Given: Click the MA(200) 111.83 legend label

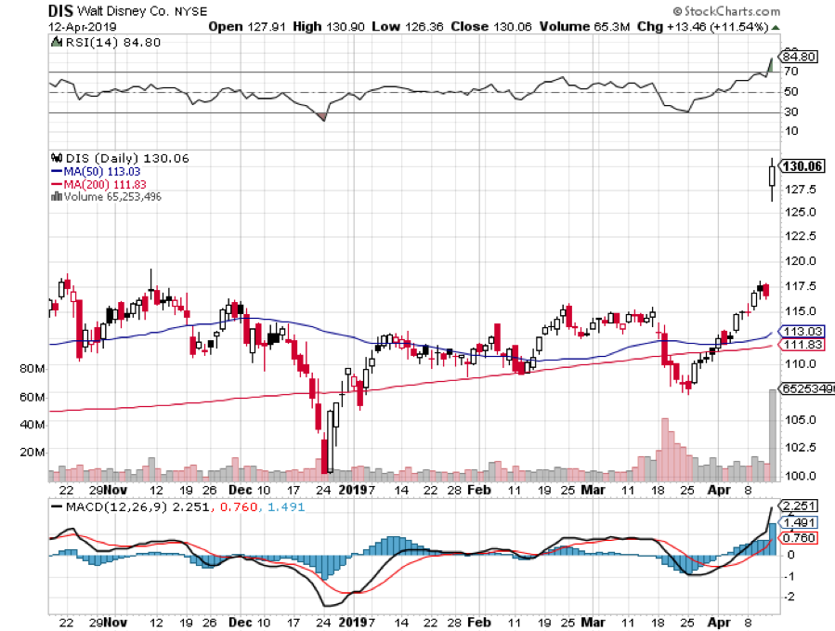Looking at the screenshot, I should [105, 184].
